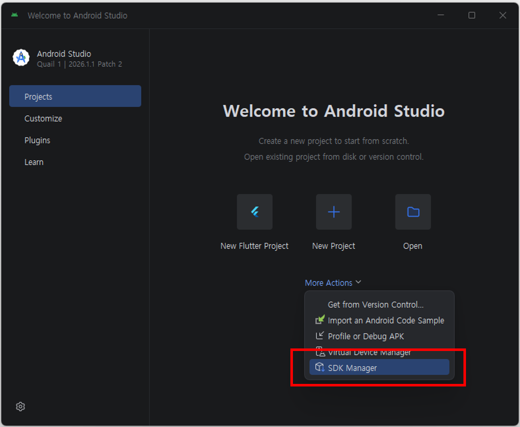The width and height of the screenshot is (520, 427).
Task: Open Virtual Device Manager entry
Action: click(x=379, y=352)
